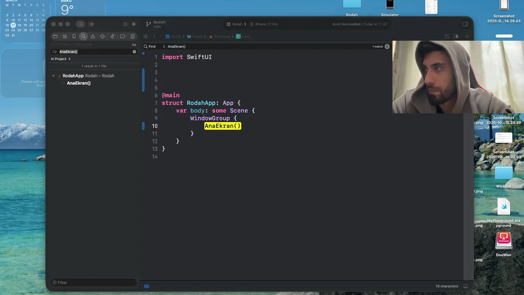
Task: Click editor find field containing AnaEkran()
Action: tap(268, 47)
